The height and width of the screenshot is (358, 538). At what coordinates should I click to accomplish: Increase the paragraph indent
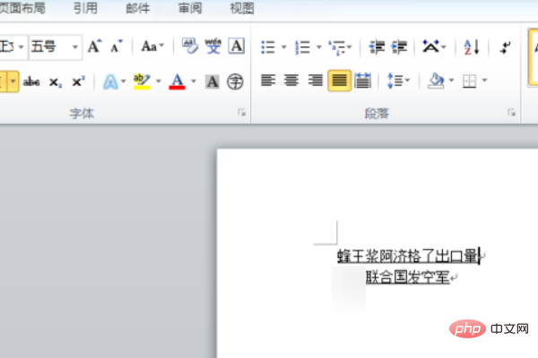pos(400,46)
